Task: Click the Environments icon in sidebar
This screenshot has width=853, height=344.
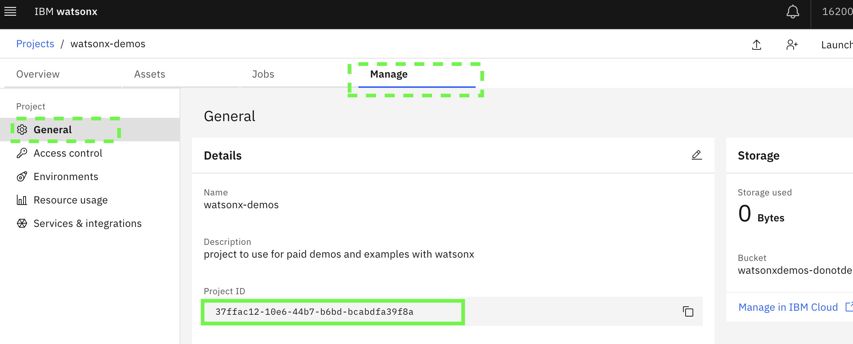Action: click(22, 176)
